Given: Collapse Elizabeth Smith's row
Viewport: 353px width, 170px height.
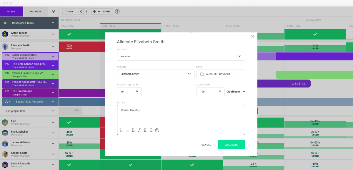Looking at the screenshot, I should [53, 47].
